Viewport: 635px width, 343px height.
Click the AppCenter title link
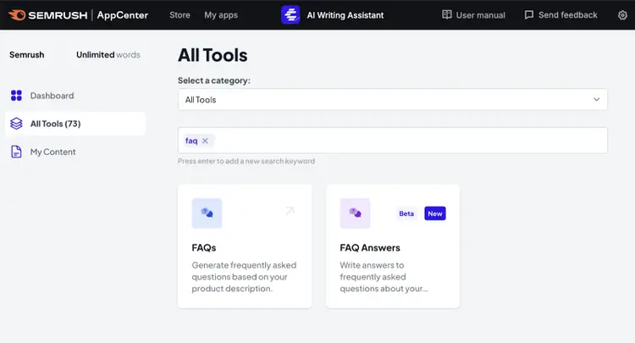pyautogui.click(x=122, y=15)
